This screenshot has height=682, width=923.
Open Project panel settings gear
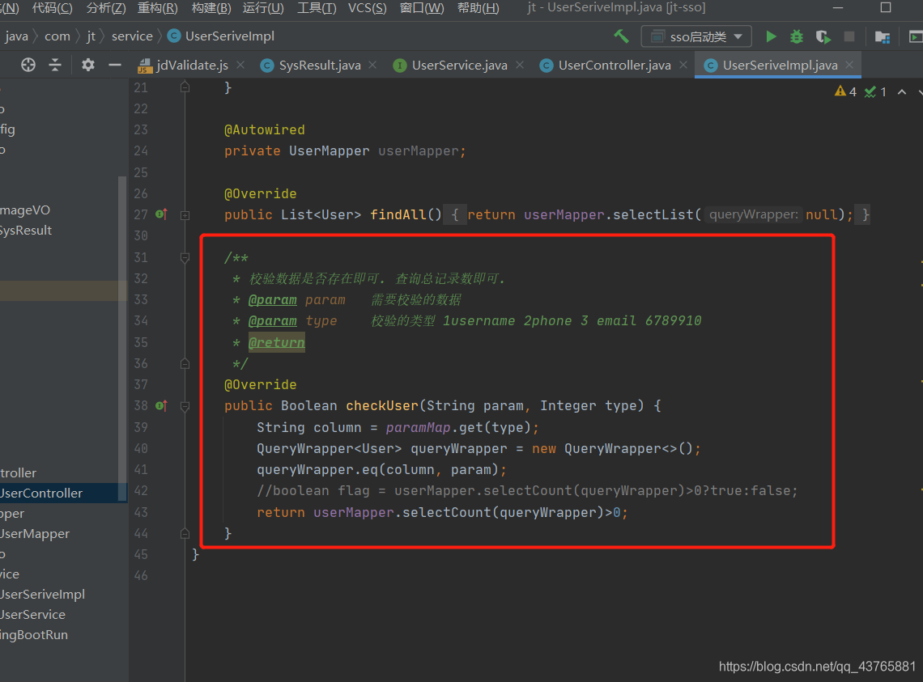[88, 65]
